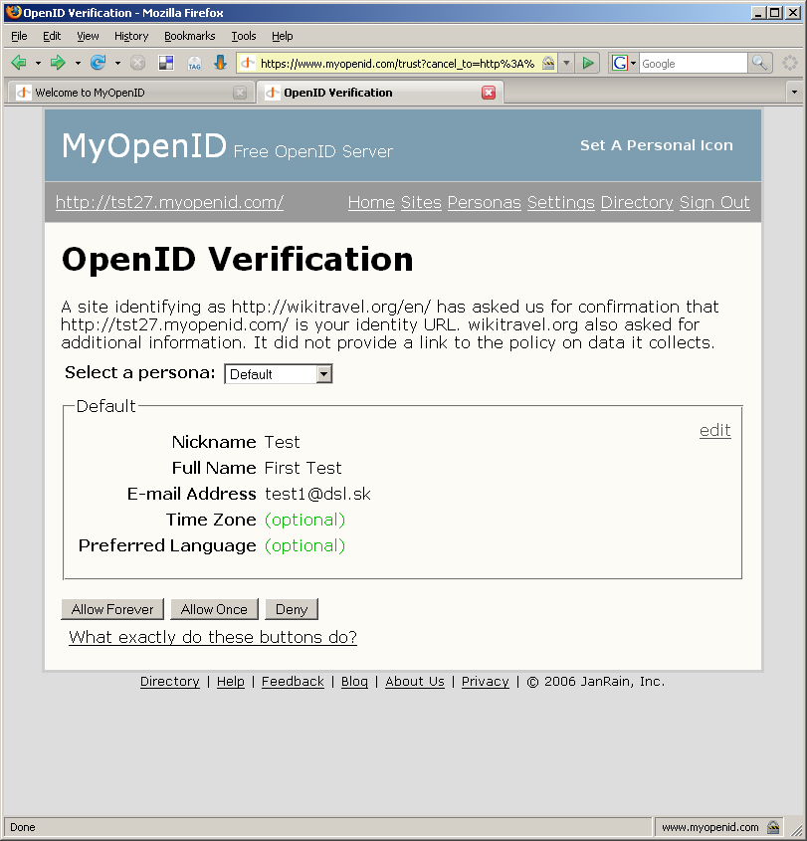
Task: Click the Deny button
Action: (292, 609)
